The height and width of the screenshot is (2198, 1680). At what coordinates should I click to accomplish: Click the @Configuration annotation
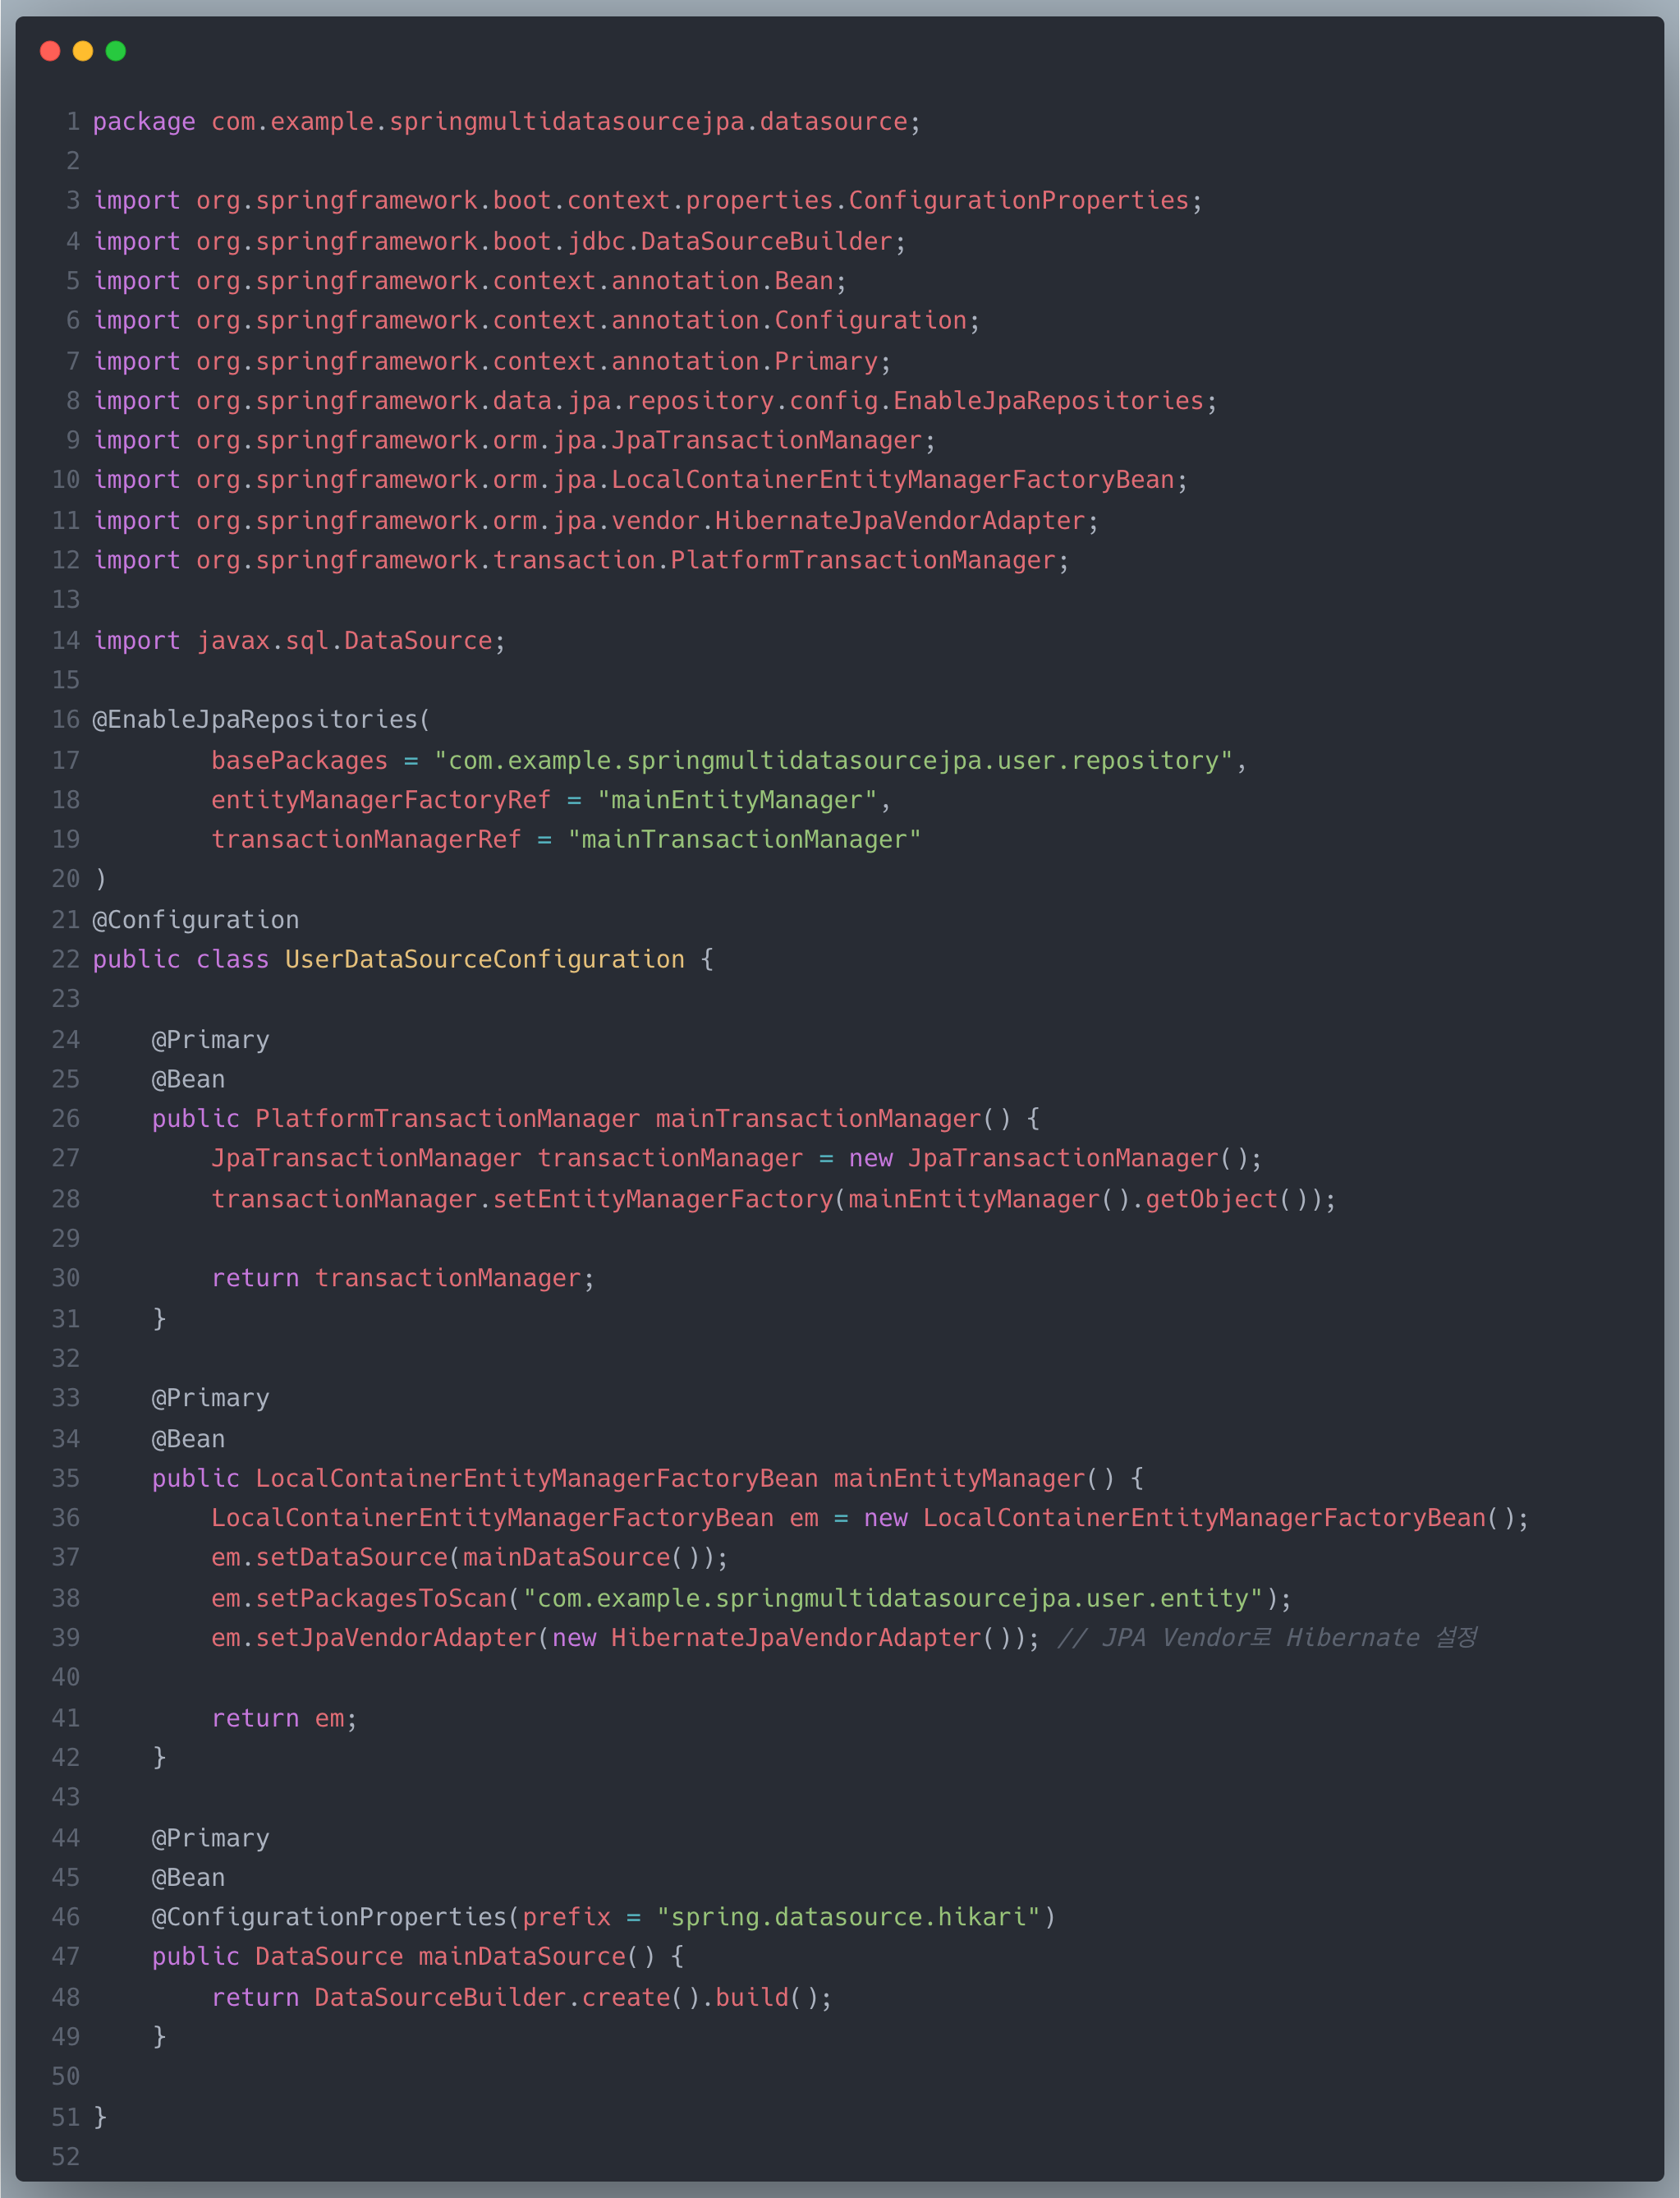[196, 919]
